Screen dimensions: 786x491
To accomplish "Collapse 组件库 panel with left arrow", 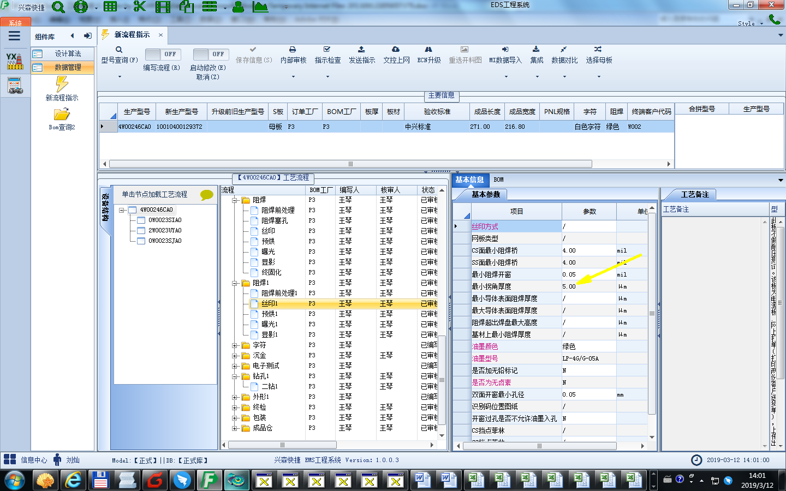I will pos(72,36).
